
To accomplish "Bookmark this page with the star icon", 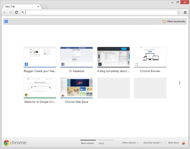I will click(179, 12).
